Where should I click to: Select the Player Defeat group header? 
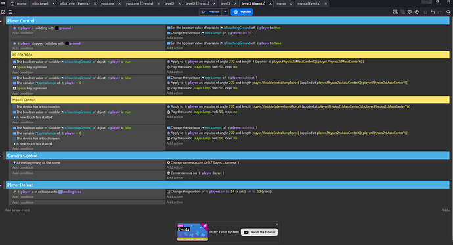point(228,185)
